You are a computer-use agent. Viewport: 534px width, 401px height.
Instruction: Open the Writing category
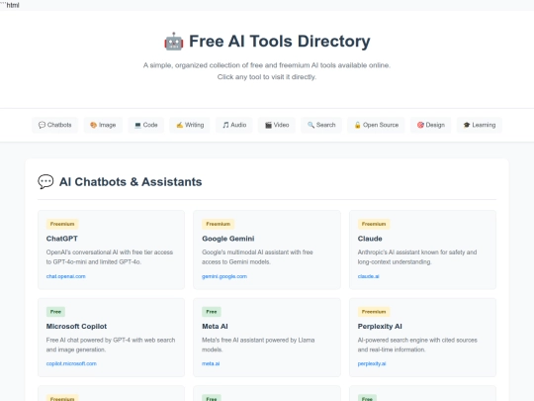click(190, 125)
